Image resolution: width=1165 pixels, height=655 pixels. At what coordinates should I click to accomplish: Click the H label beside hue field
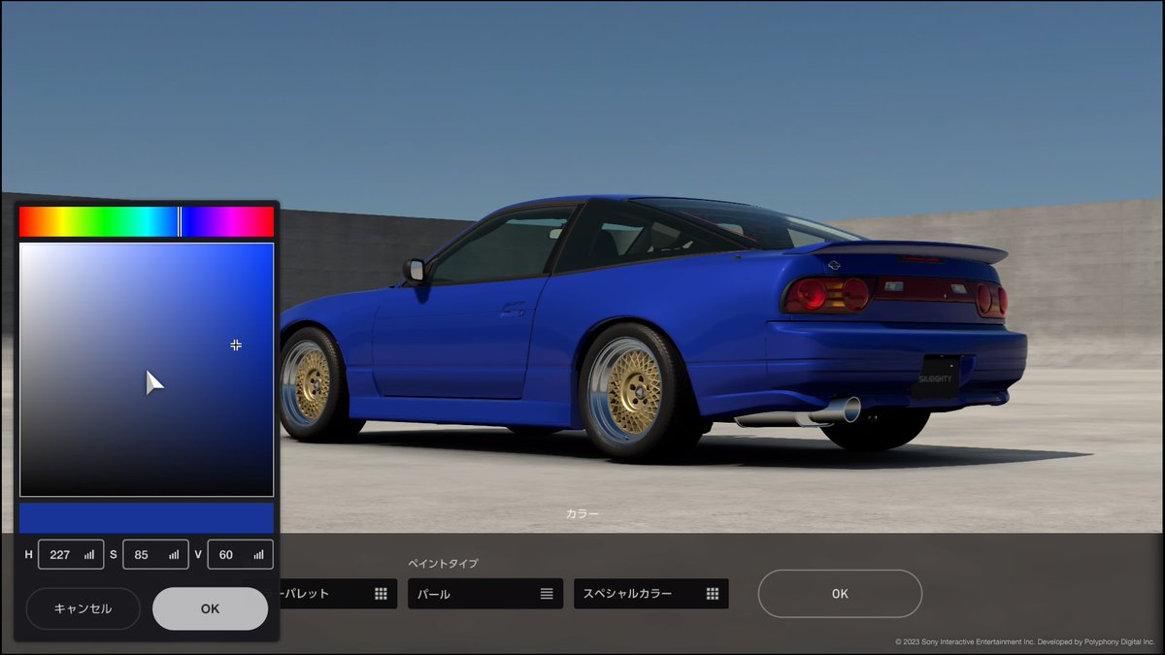pos(28,555)
